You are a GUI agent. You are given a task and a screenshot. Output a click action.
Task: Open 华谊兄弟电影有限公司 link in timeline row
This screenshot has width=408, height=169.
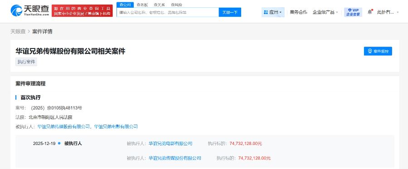(x=170, y=143)
